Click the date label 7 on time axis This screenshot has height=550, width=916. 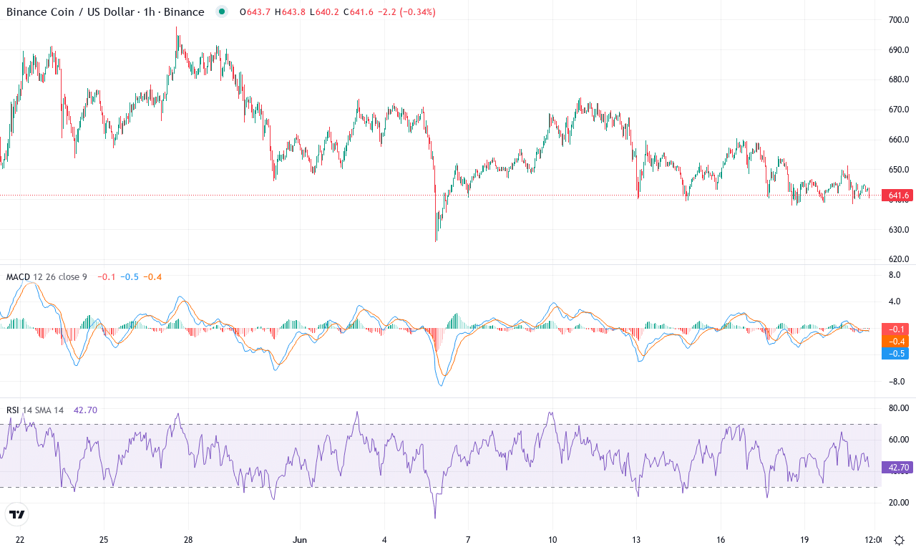click(468, 539)
